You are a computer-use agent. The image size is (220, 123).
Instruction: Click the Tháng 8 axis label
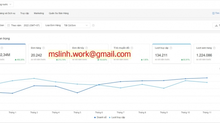click(x=142, y=113)
